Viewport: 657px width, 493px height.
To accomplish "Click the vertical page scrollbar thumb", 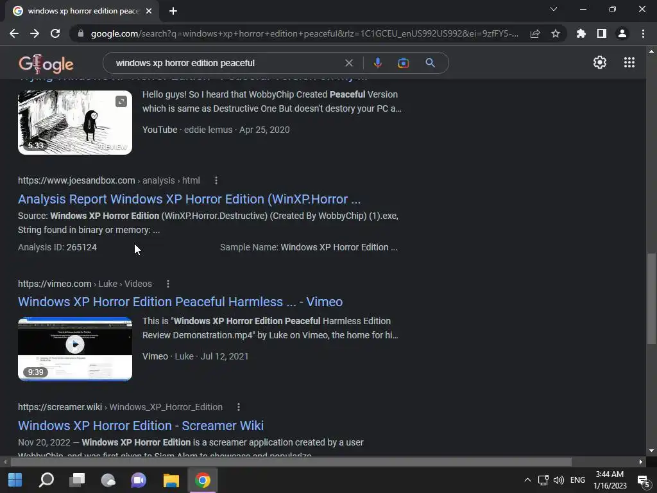I will pyautogui.click(x=651, y=298).
